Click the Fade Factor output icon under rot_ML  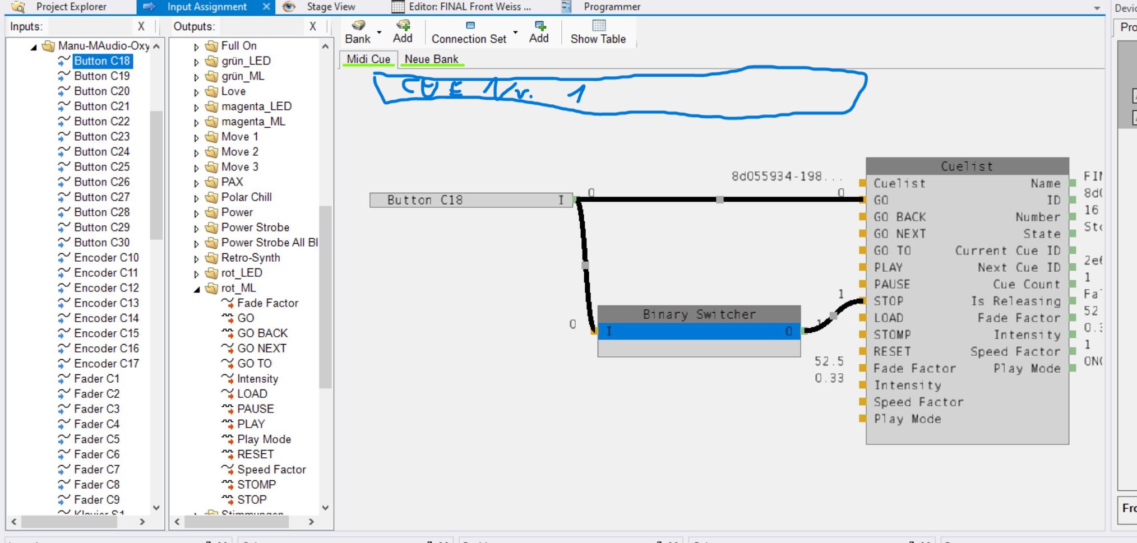coord(227,303)
